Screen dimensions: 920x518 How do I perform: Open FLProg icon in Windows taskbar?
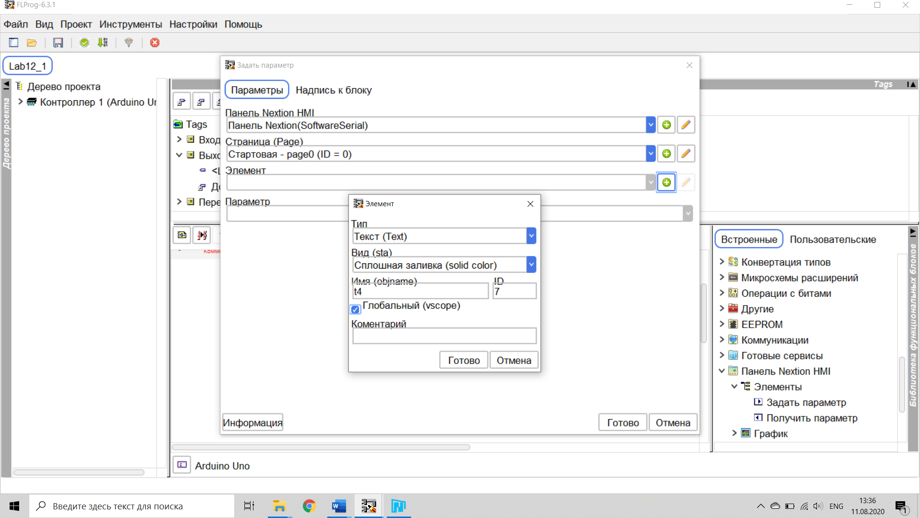click(x=368, y=506)
